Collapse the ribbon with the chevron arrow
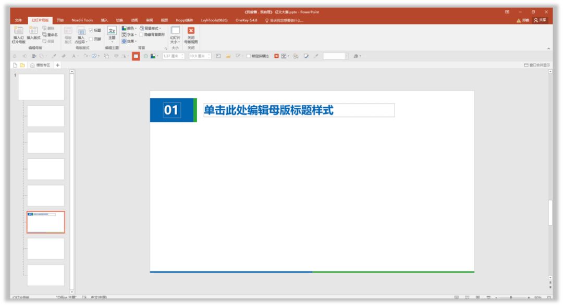Screen dimensions: 563x306 (548, 48)
